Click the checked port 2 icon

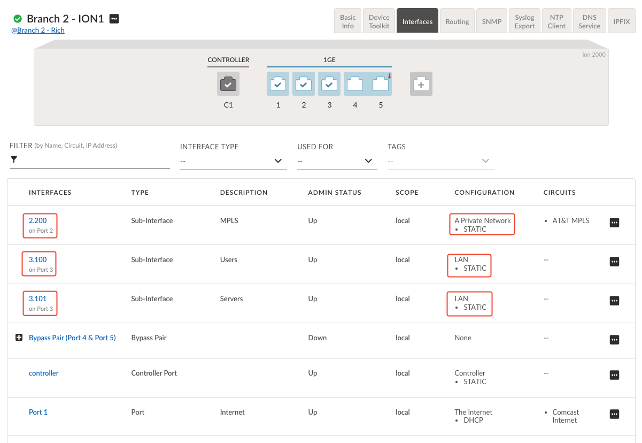click(x=304, y=84)
